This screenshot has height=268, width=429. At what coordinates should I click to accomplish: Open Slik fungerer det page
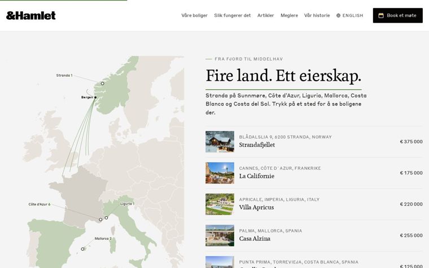[233, 16]
